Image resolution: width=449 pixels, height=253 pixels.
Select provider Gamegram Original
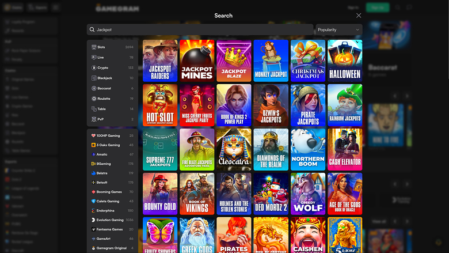(112, 248)
